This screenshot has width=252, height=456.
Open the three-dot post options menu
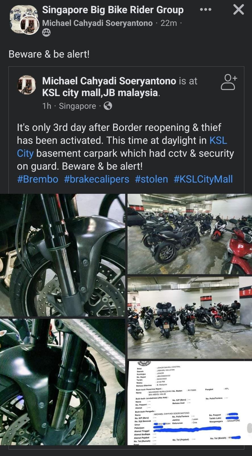pos(205,9)
